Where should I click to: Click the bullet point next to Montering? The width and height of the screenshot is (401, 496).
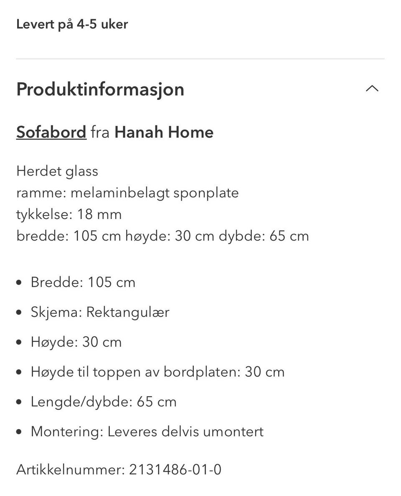pyautogui.click(x=19, y=432)
